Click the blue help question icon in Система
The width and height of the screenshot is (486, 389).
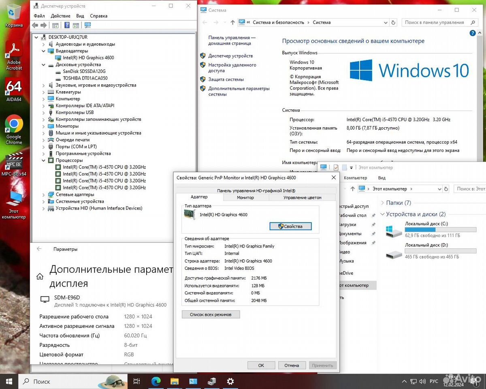click(x=473, y=33)
